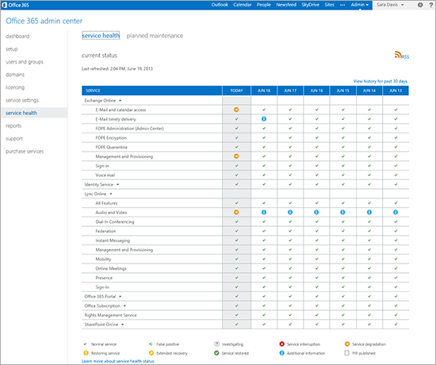Subscribe via the orange RSS icon
Screen dimensions: 436x365
[x=398, y=55]
